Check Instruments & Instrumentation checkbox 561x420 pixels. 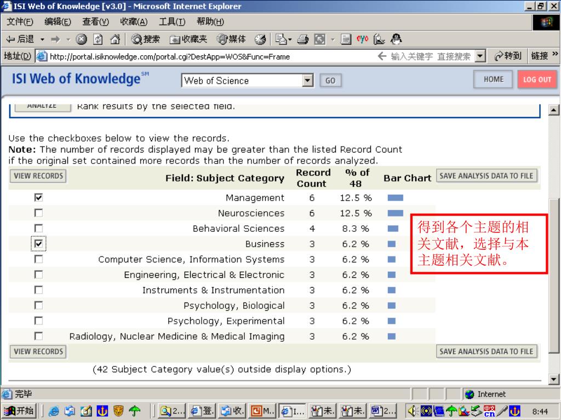[38, 290]
